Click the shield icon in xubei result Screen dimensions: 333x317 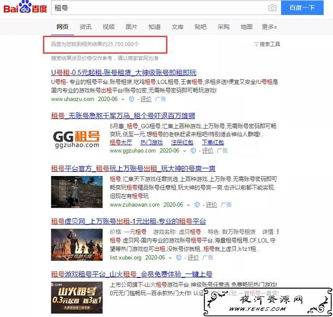[179, 258]
